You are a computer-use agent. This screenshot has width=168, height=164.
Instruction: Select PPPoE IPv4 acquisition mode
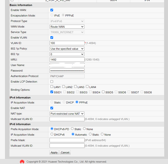pyautogui.click(x=77, y=102)
